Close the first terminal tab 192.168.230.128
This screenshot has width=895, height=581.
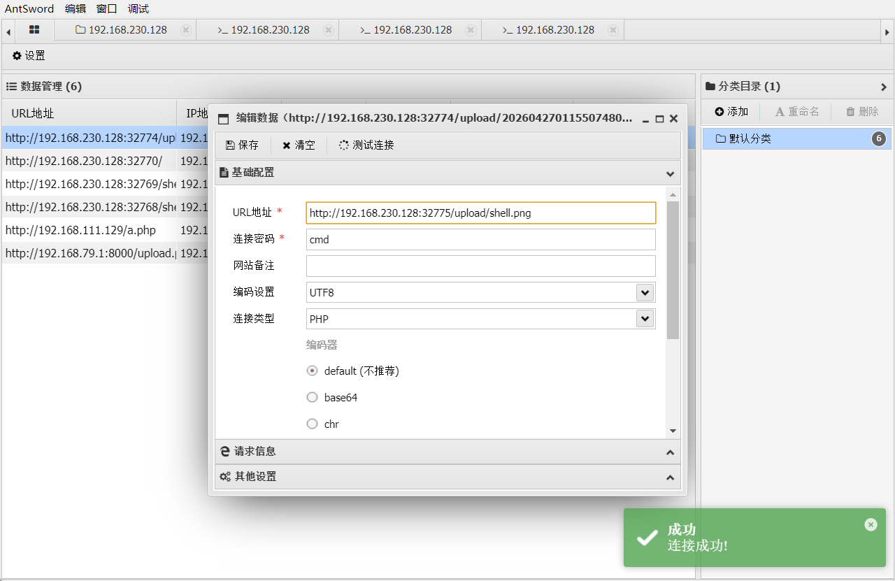[328, 30]
